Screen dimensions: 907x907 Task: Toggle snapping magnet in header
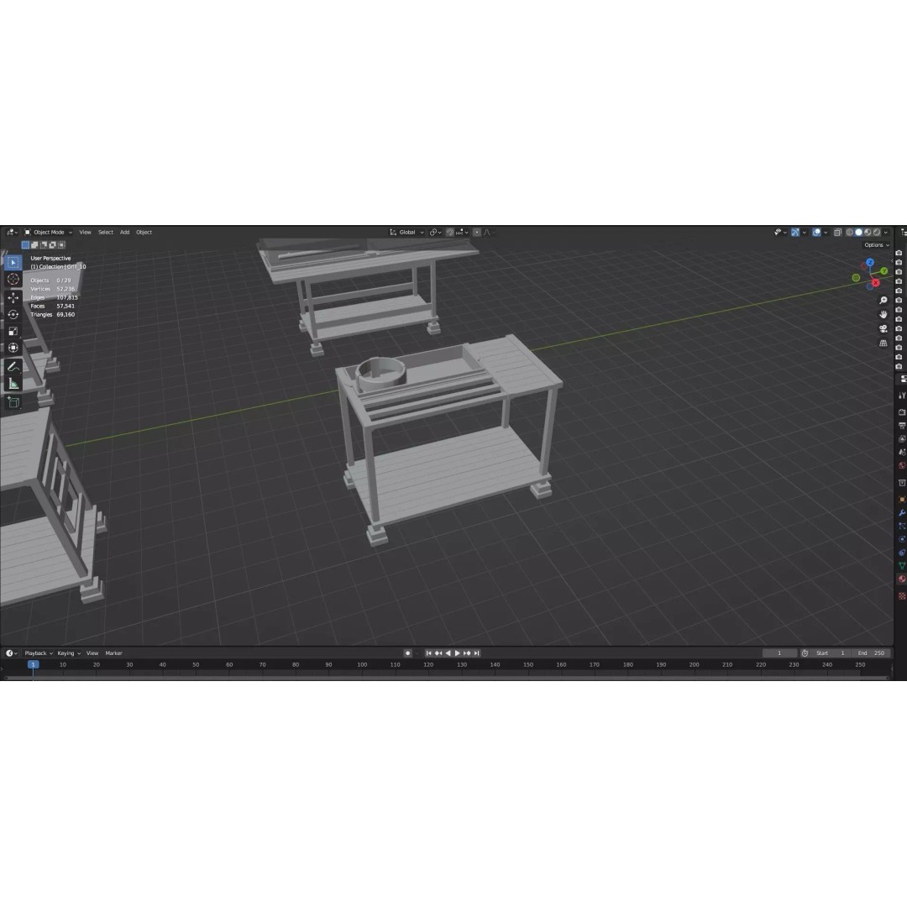[x=450, y=232]
